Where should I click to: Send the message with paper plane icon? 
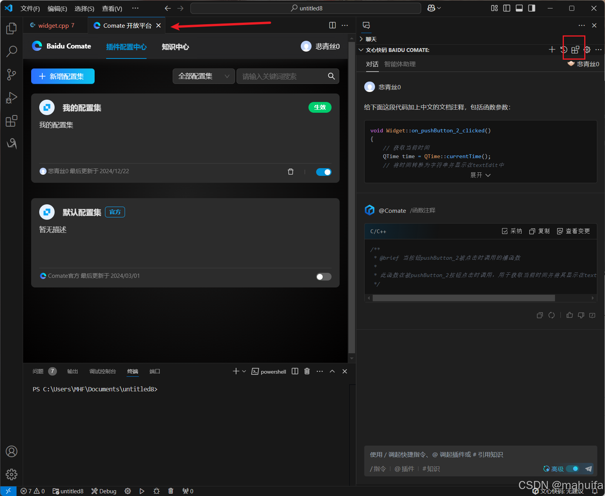point(588,469)
